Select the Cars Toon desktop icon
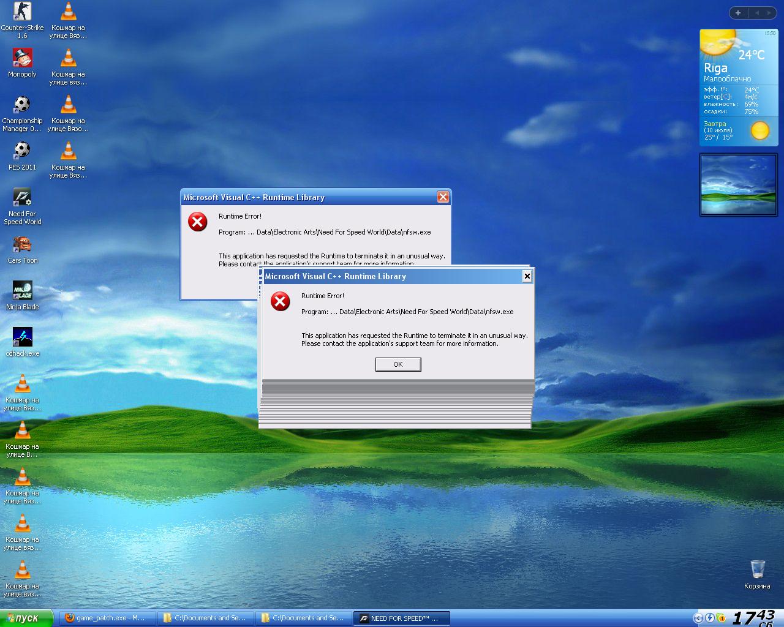The height and width of the screenshot is (627, 784). tap(22, 249)
